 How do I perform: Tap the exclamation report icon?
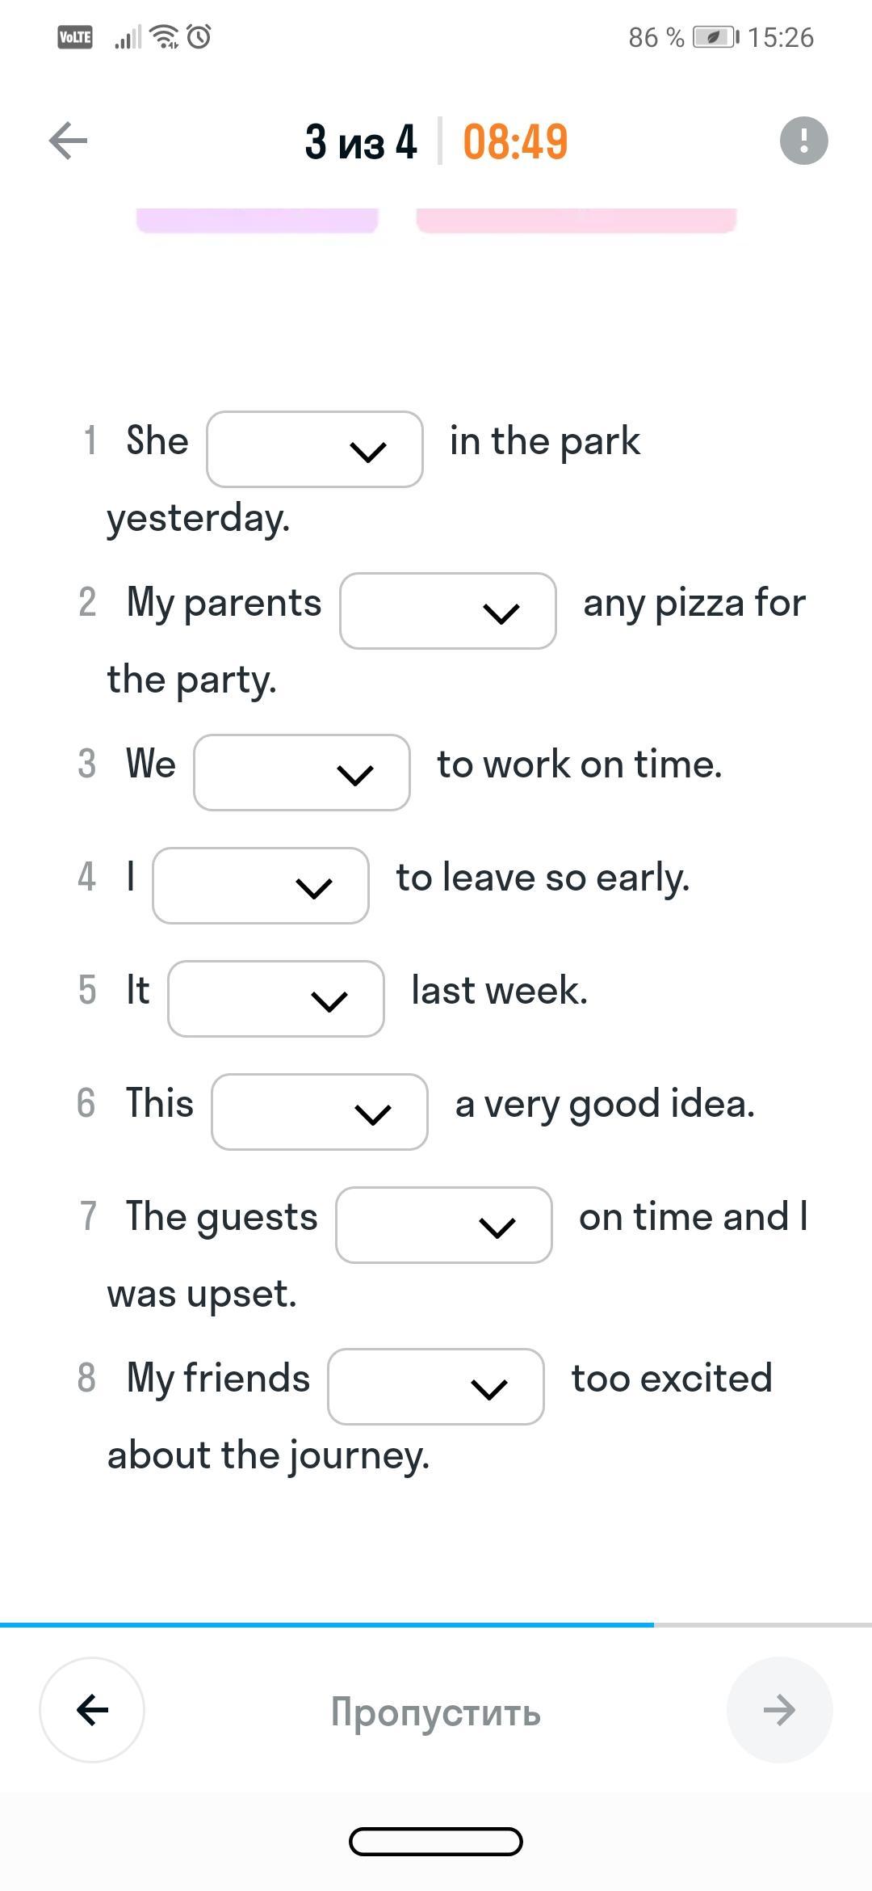[x=803, y=141]
